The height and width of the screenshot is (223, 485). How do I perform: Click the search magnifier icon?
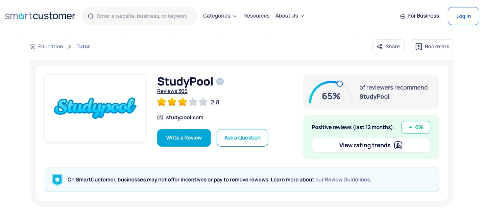[x=91, y=16]
